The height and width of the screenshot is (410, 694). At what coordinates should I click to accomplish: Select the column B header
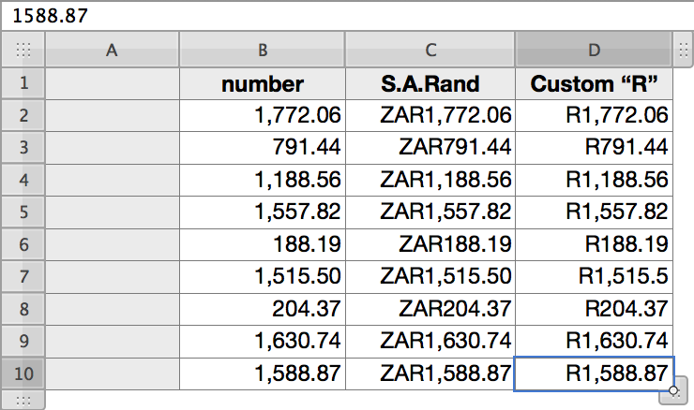[x=263, y=50]
